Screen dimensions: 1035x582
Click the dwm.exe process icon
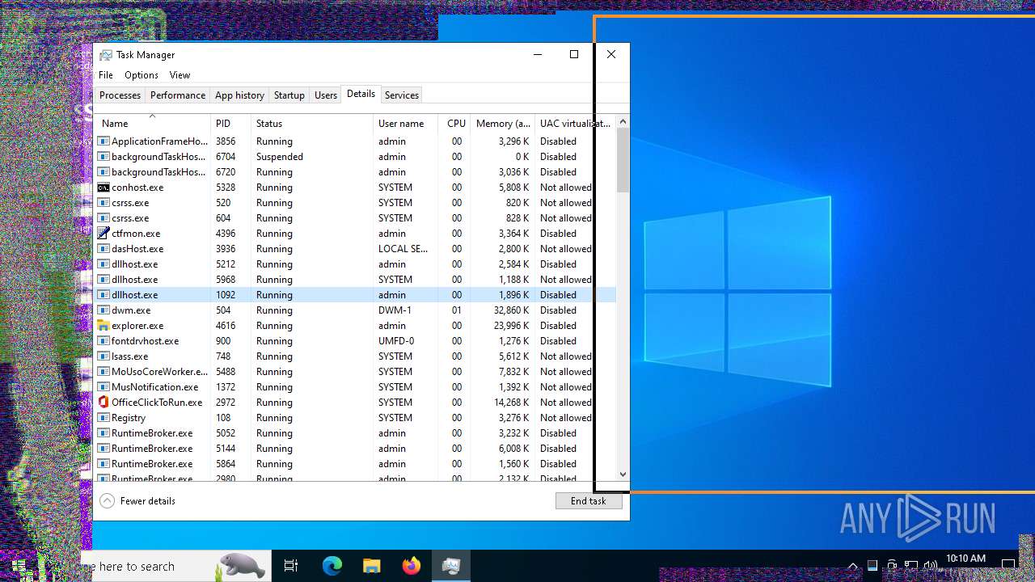tap(103, 310)
